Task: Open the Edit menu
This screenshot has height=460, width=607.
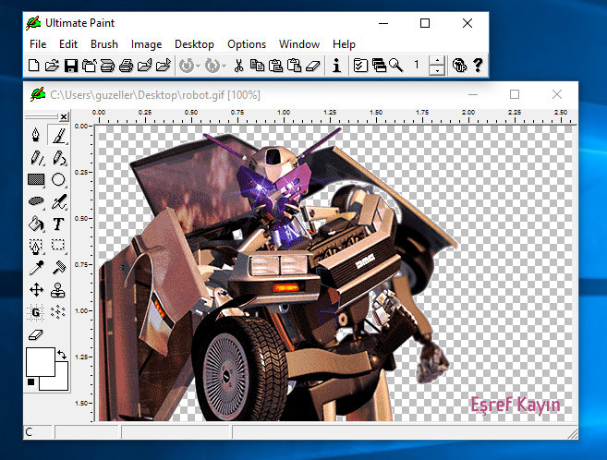Action: (68, 44)
